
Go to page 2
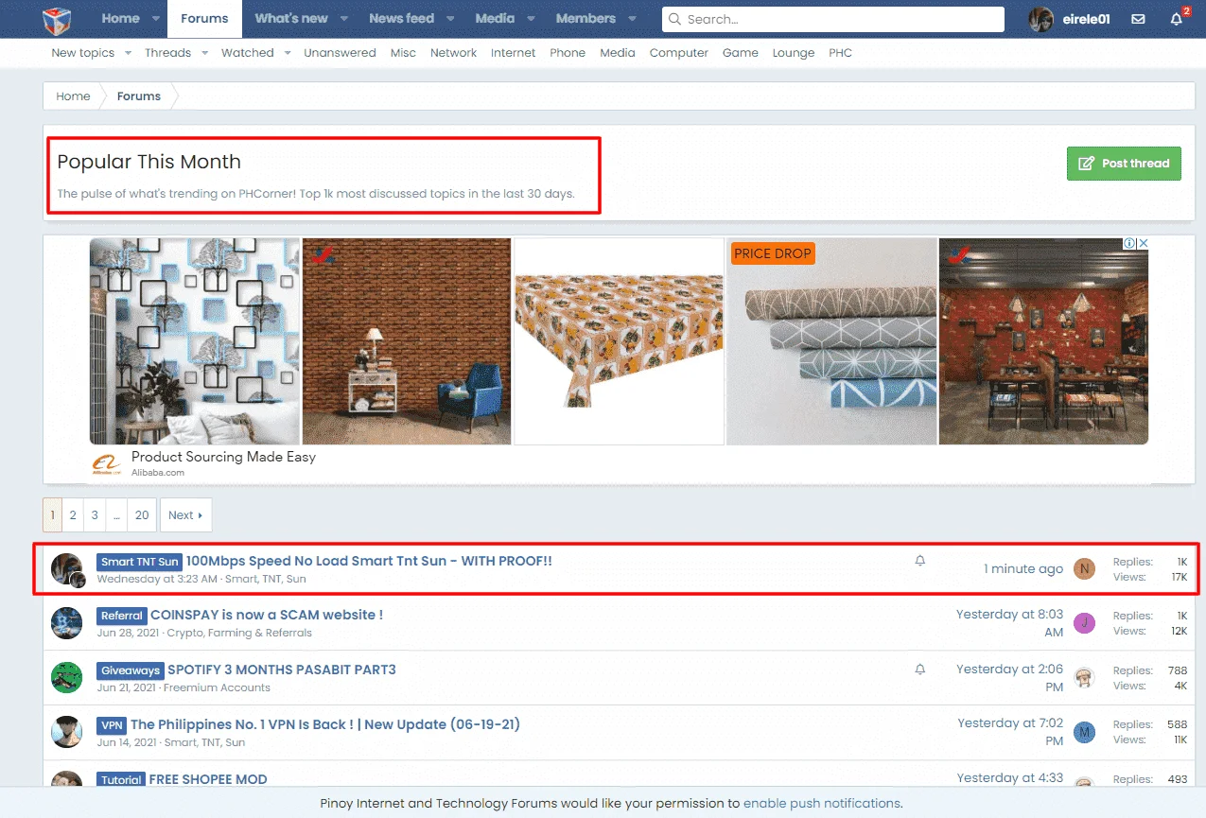click(x=72, y=515)
